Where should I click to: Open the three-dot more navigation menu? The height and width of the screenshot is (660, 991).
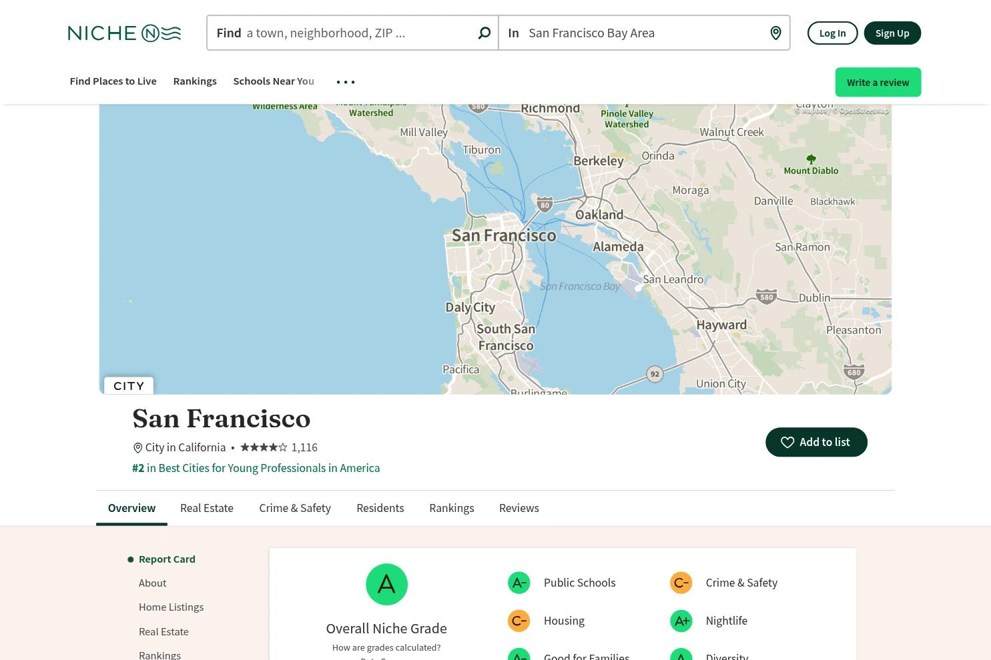click(346, 82)
